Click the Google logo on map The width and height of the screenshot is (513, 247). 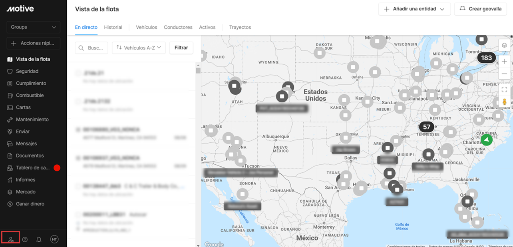coord(214,244)
